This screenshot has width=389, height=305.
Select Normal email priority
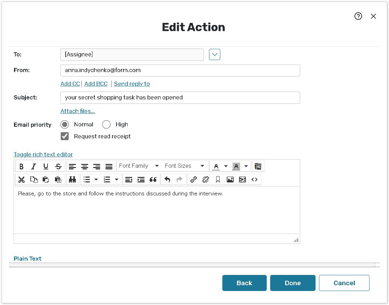[x=65, y=125]
